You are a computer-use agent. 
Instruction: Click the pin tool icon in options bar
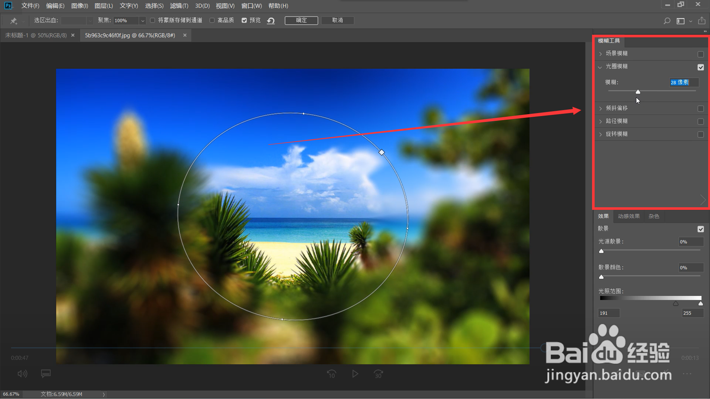click(14, 21)
